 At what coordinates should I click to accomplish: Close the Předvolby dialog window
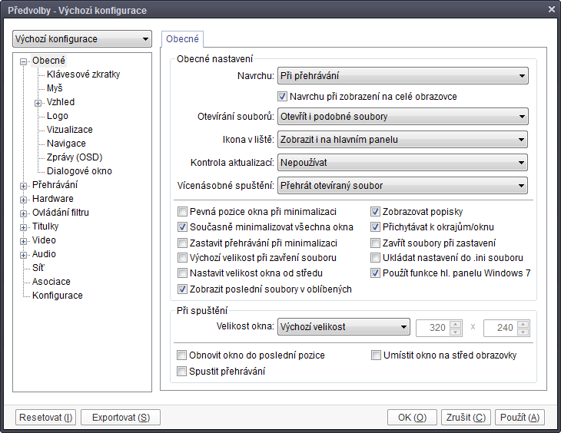click(x=550, y=10)
